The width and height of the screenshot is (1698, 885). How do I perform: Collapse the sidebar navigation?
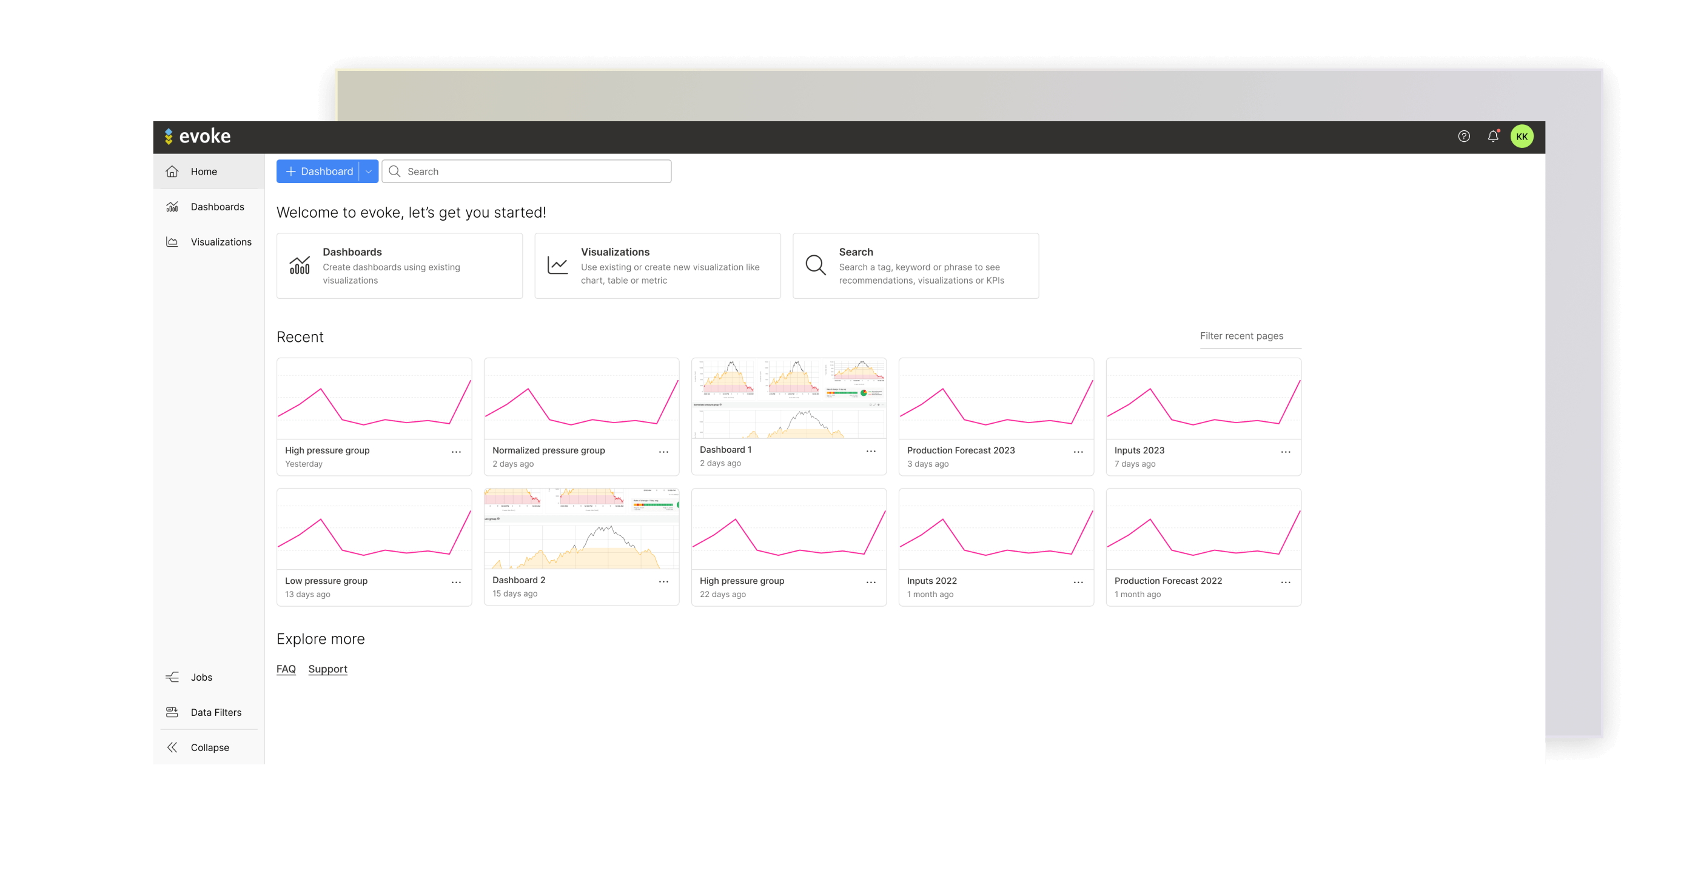click(210, 747)
